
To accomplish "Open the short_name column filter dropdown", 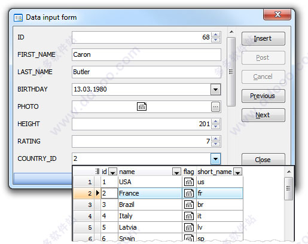I will (x=237, y=172).
